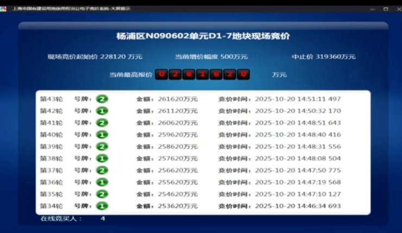The image size is (402, 233).
Task: Select the green bidder badge in round 41
Action: [x=102, y=123]
